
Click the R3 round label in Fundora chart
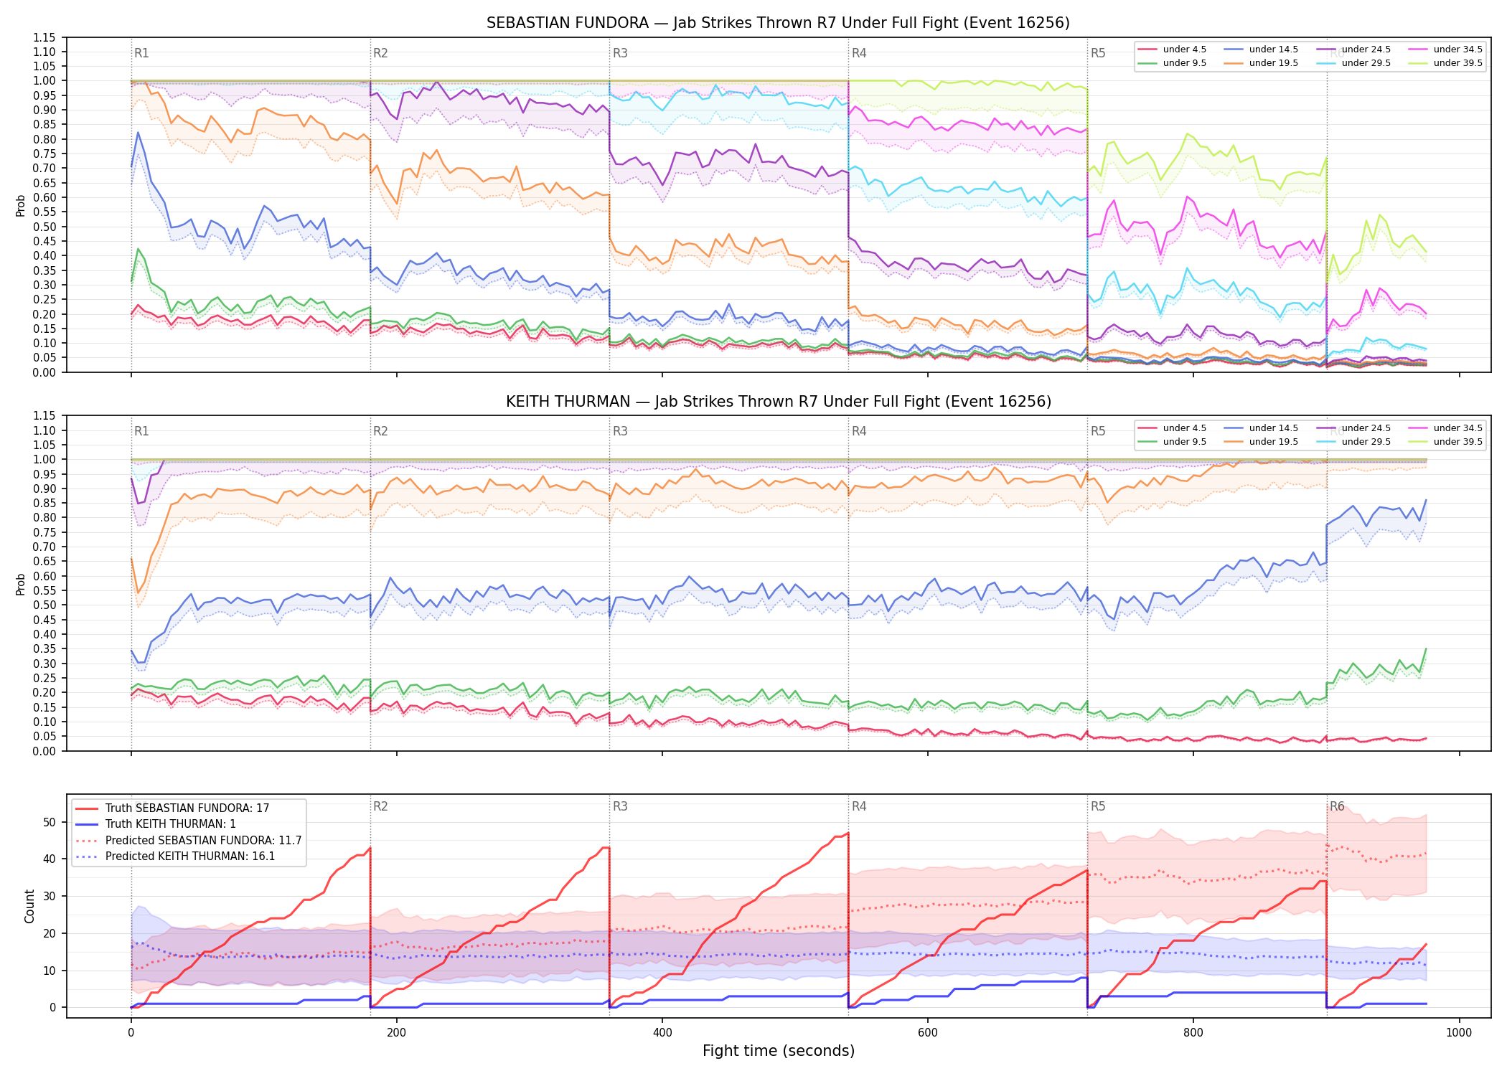click(620, 53)
